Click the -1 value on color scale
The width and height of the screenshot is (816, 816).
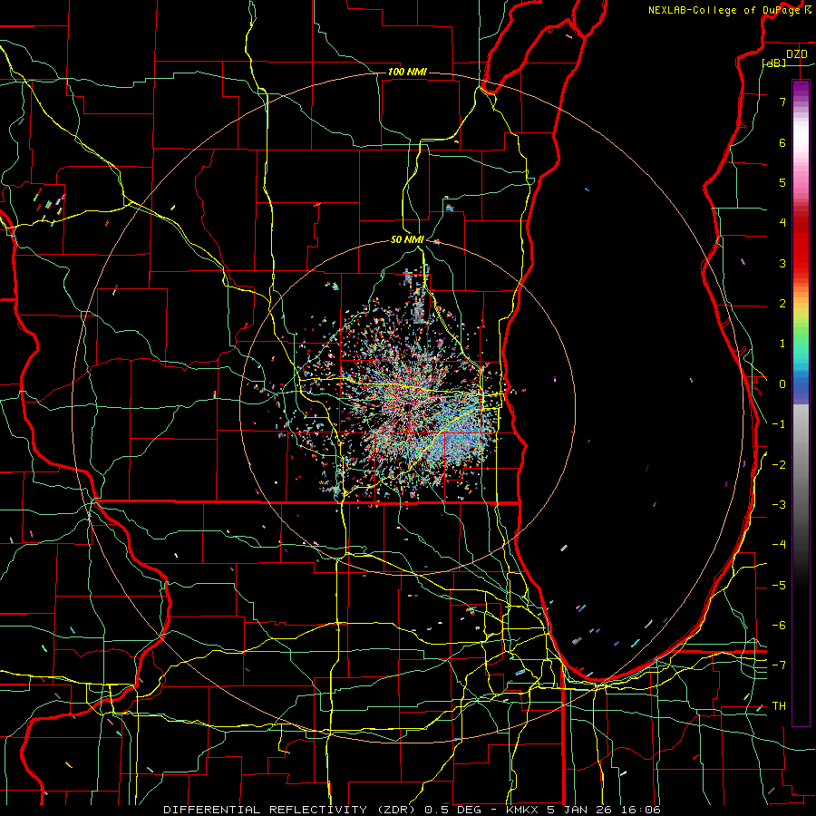779,424
